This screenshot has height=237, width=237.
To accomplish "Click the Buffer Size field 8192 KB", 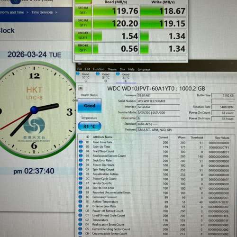I will tap(223, 95).
